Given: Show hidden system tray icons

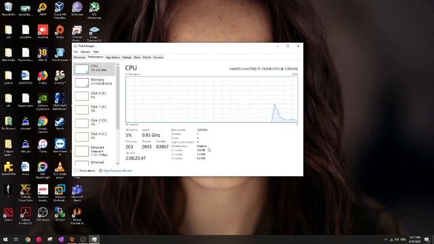Looking at the screenshot, I should [x=386, y=239].
